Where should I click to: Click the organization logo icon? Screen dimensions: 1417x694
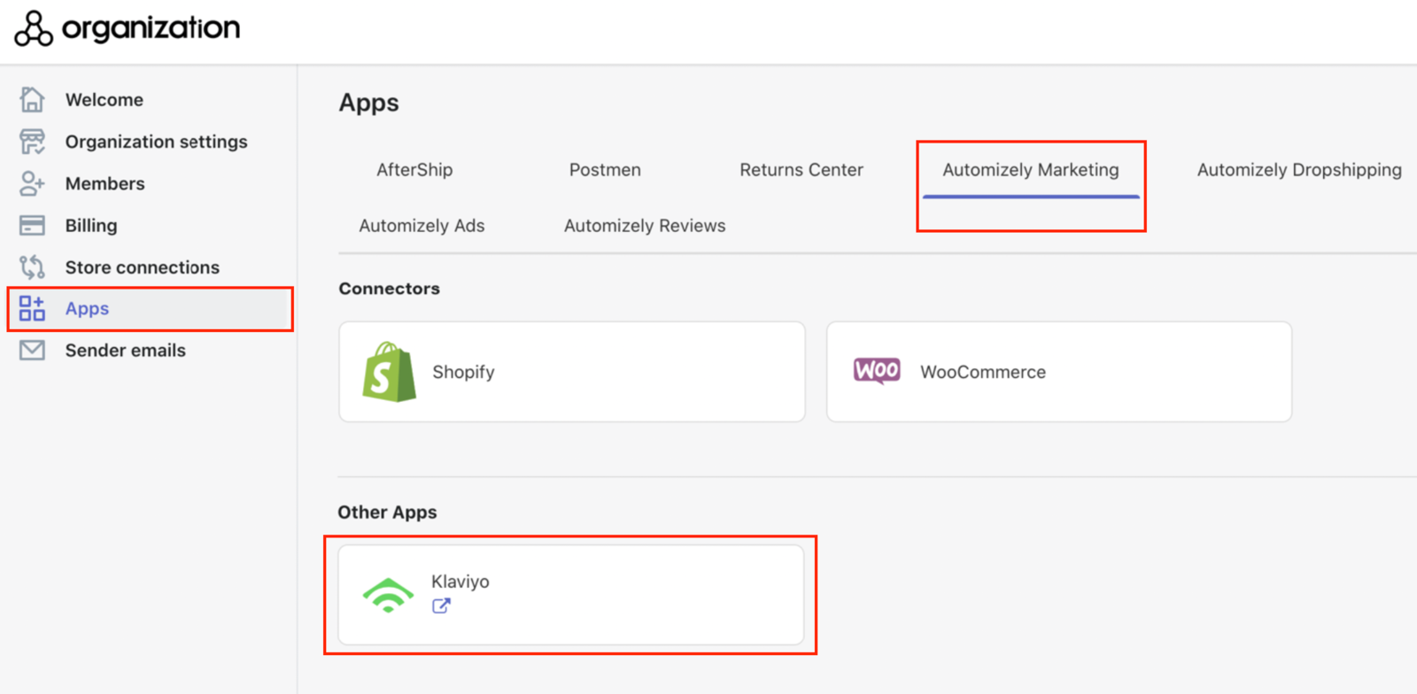(x=34, y=28)
